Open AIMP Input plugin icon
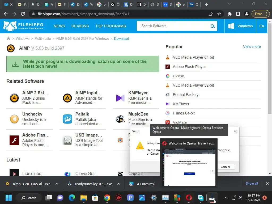Viewport: 272px width, 204px height. click(67, 98)
